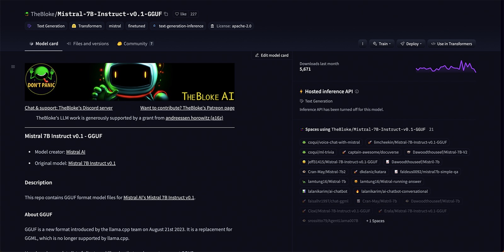
Task: Open faisalhr1997/chat-ggml space
Action: pyautogui.click(x=325, y=201)
